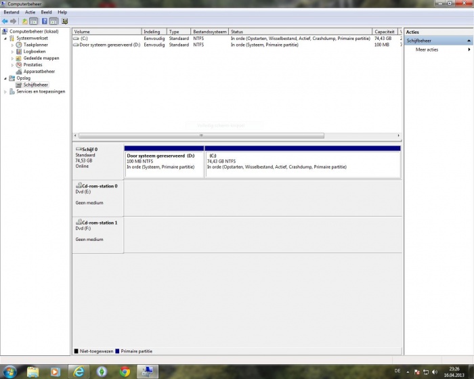Select Systeemwerkset in the tree

coord(32,38)
